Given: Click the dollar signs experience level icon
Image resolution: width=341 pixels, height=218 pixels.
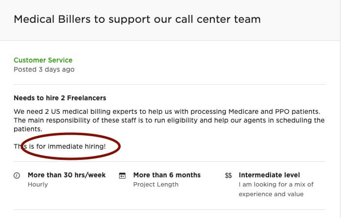Looking at the screenshot, I should click(228, 175).
